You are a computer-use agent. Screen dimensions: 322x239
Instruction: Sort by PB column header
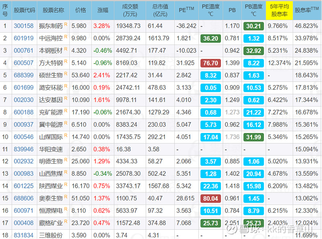[x=232, y=10]
